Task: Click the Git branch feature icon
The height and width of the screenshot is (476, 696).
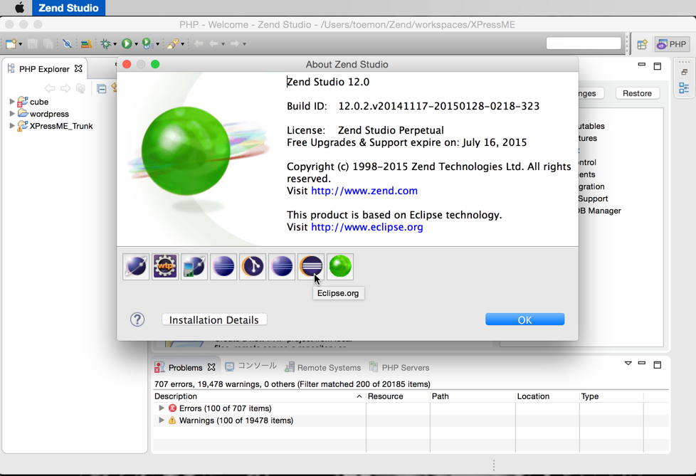Action: point(253,267)
